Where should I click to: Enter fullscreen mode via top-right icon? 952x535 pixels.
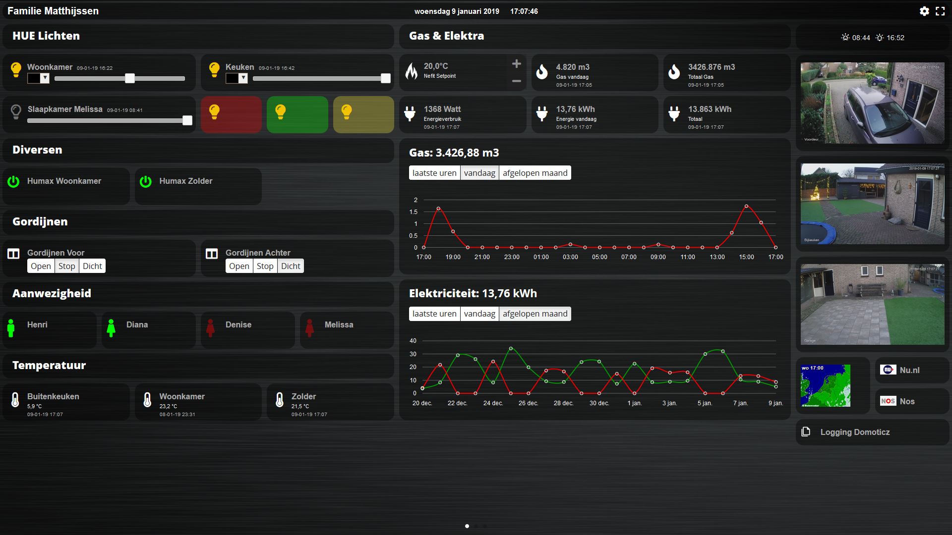click(940, 11)
